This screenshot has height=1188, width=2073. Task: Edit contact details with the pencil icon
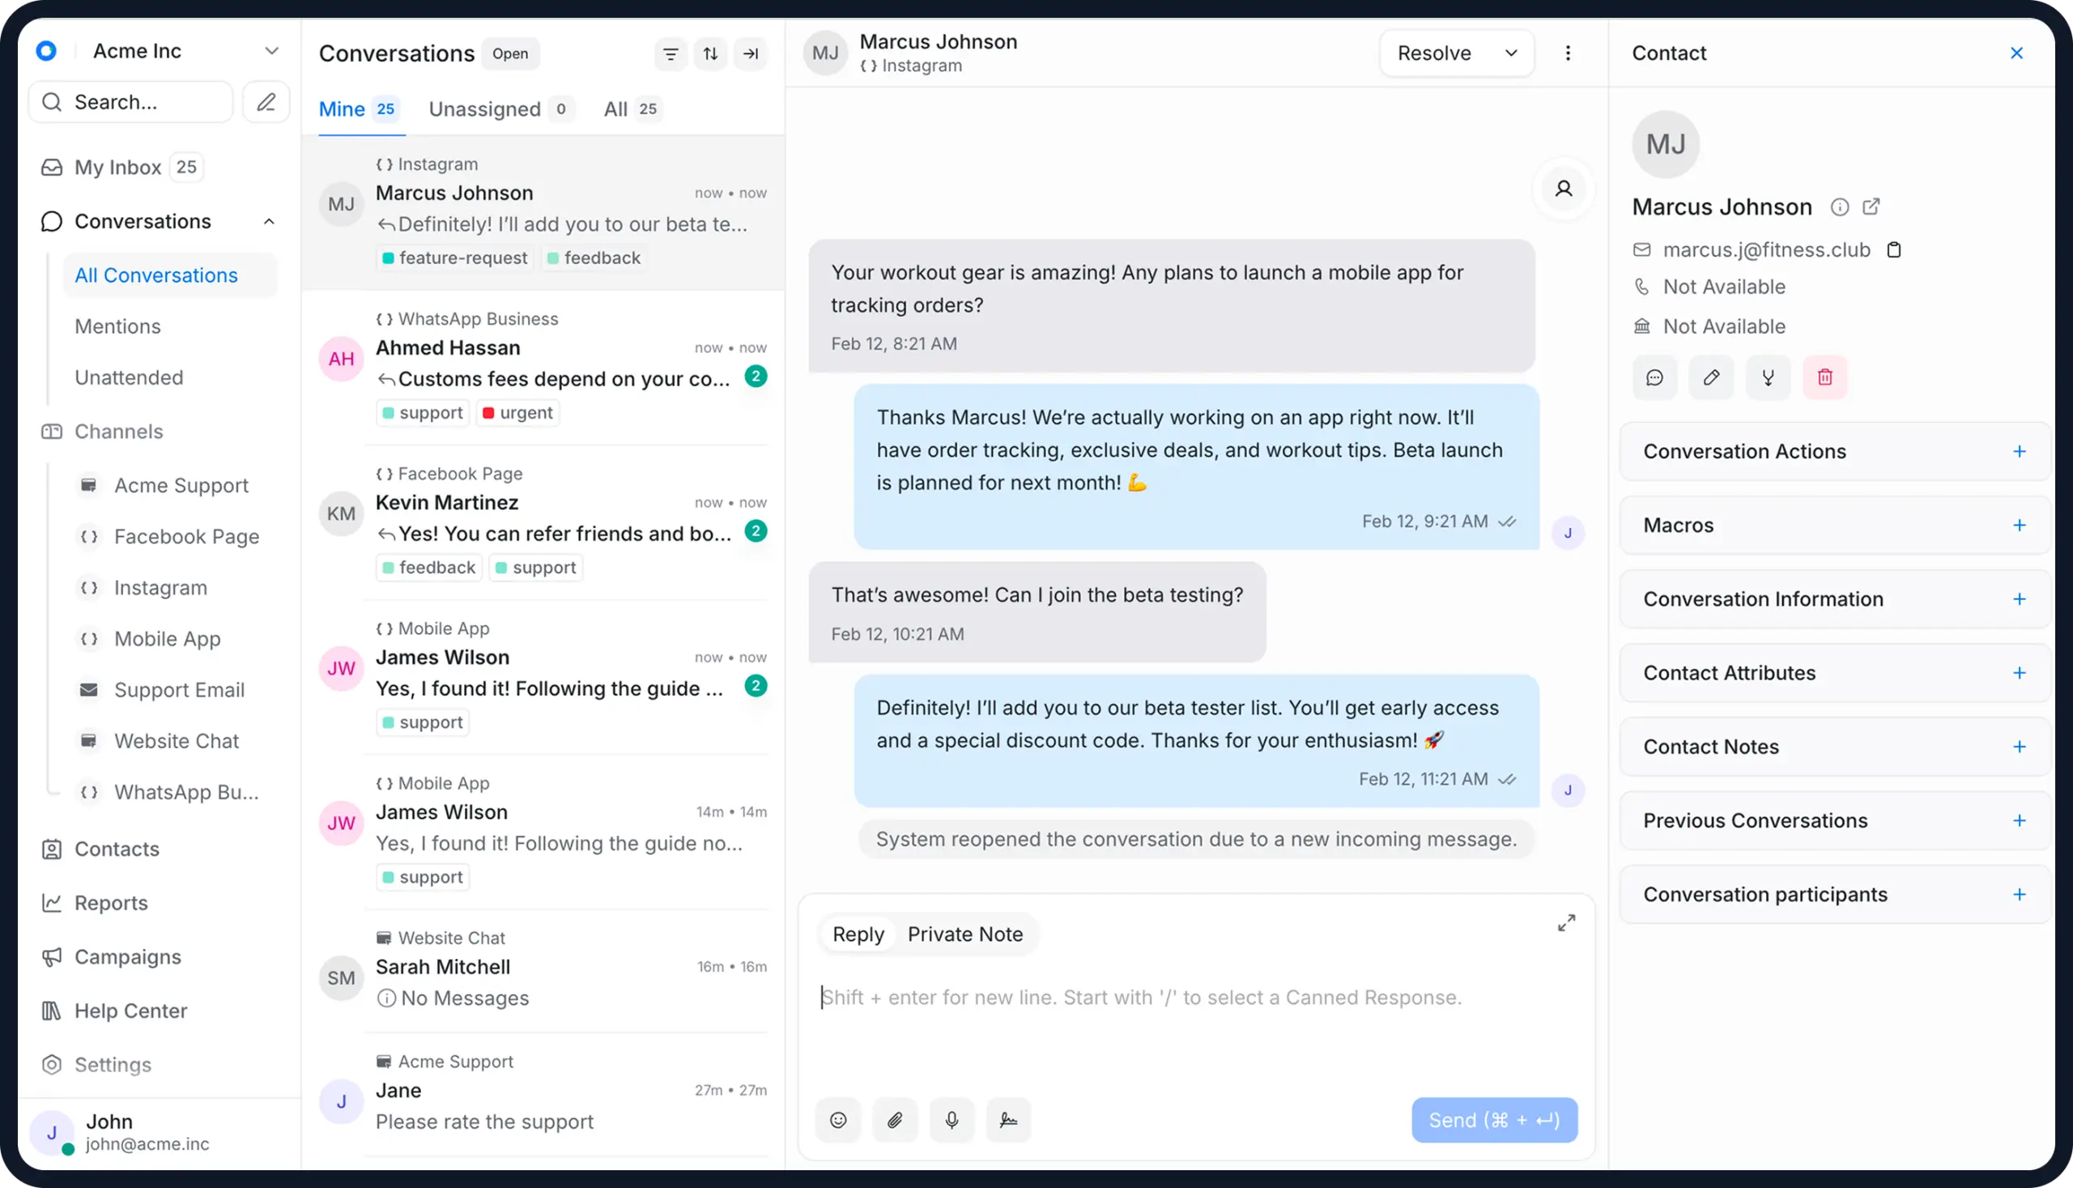1712,377
